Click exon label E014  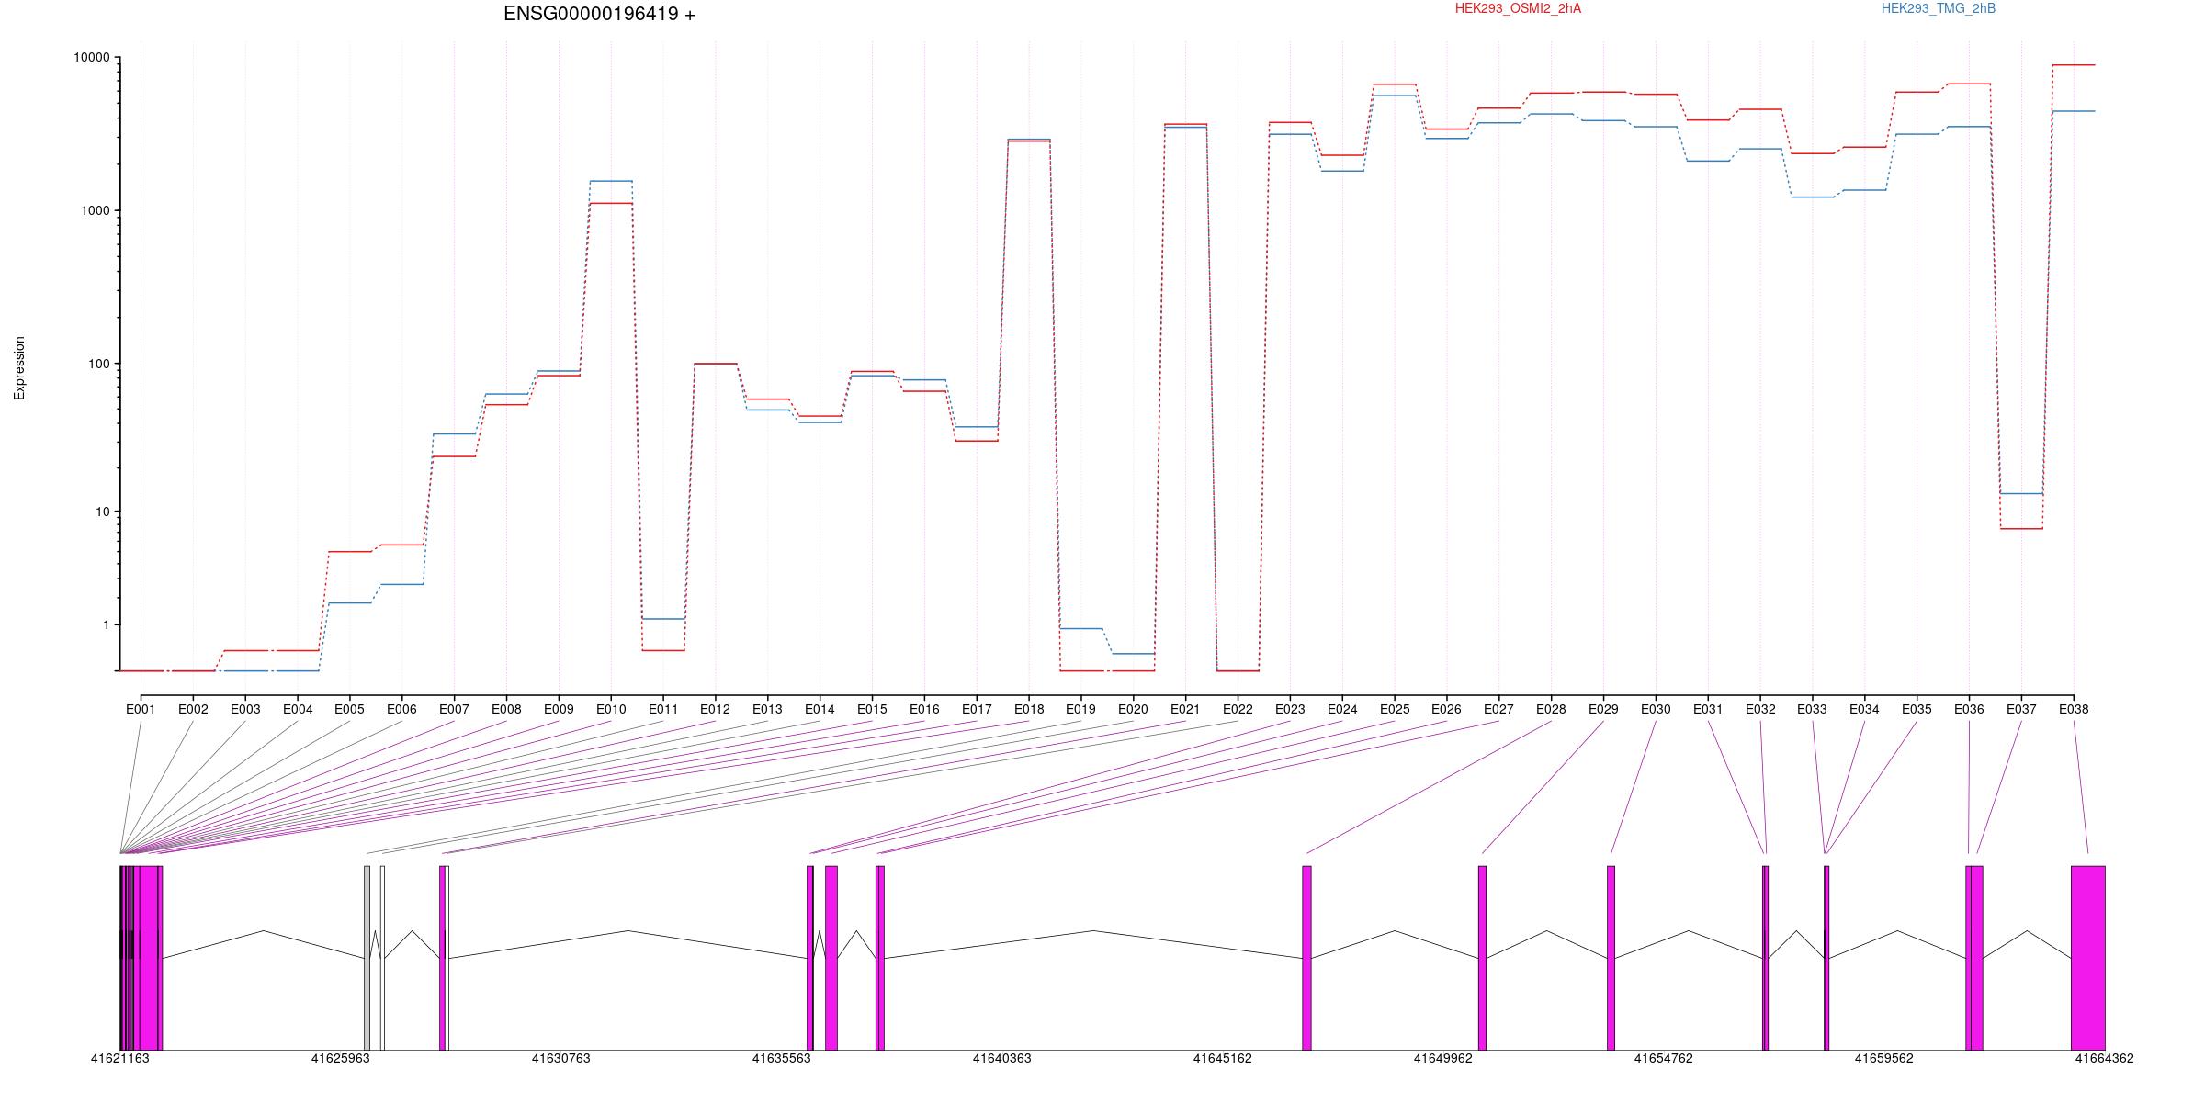coord(820,709)
